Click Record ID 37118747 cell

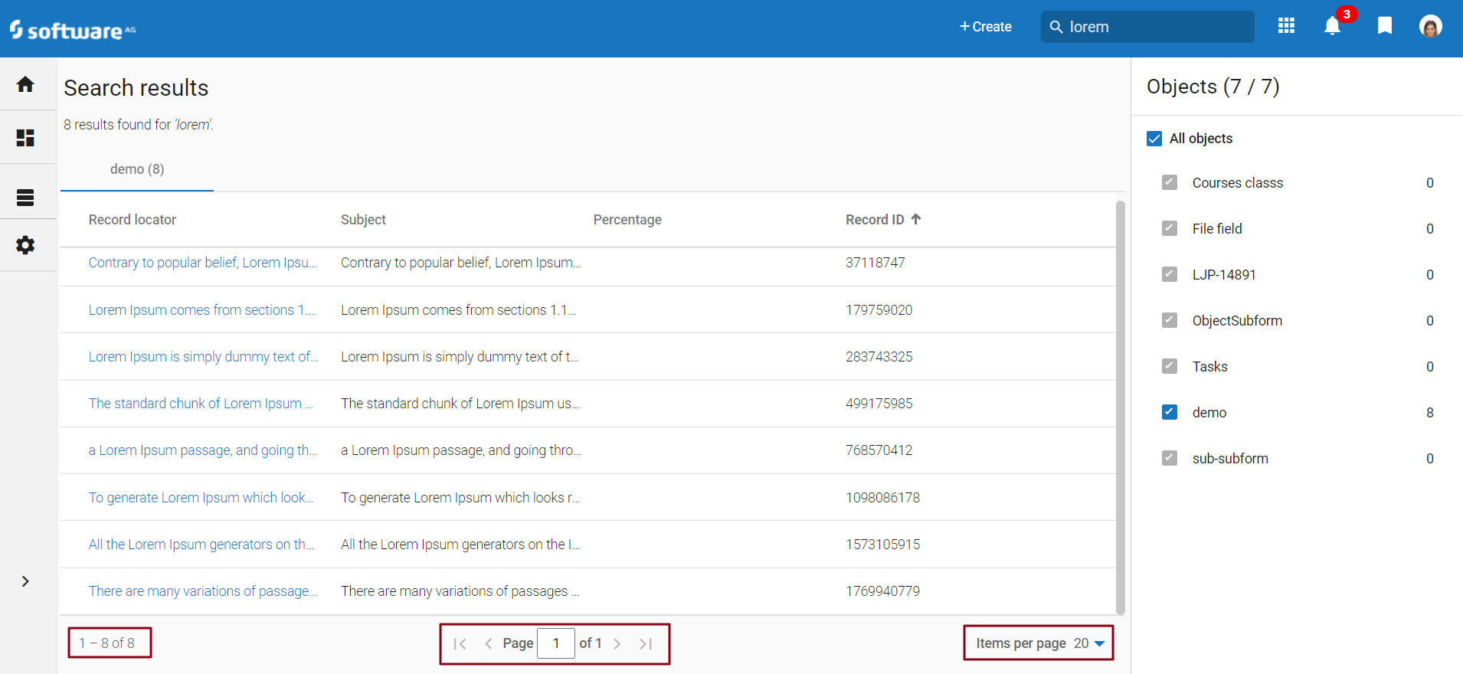[x=876, y=263]
